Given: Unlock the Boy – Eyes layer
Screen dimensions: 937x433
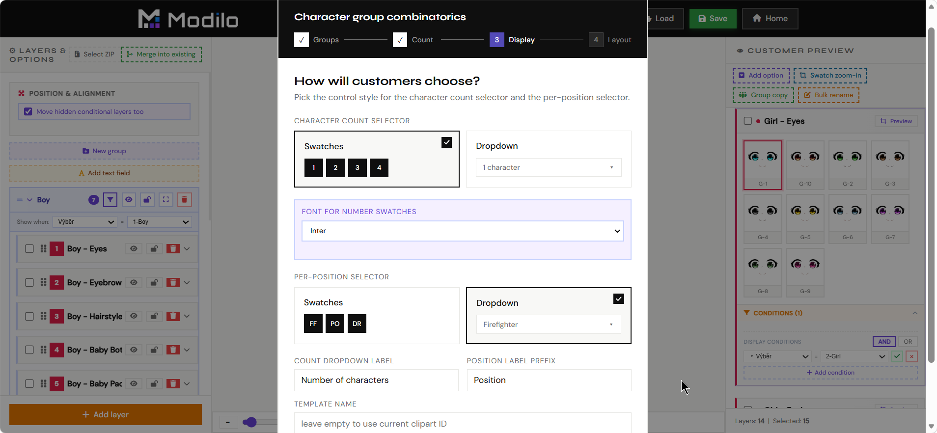Looking at the screenshot, I should [154, 249].
